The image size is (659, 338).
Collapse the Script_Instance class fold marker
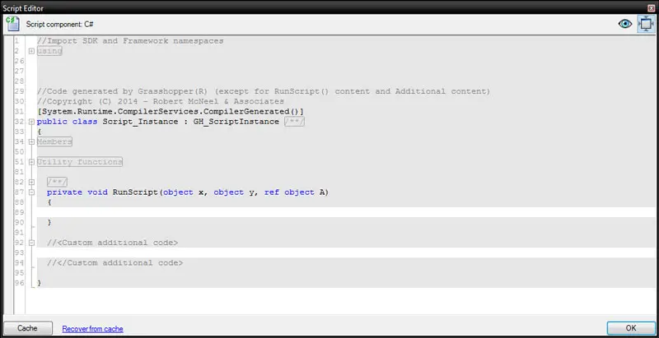pos(31,122)
